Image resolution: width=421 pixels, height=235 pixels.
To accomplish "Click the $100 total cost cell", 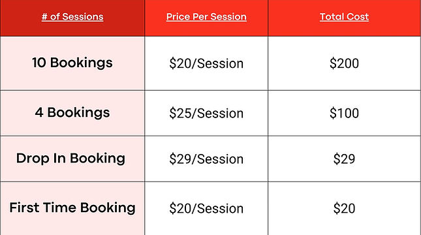I will [x=344, y=114].
